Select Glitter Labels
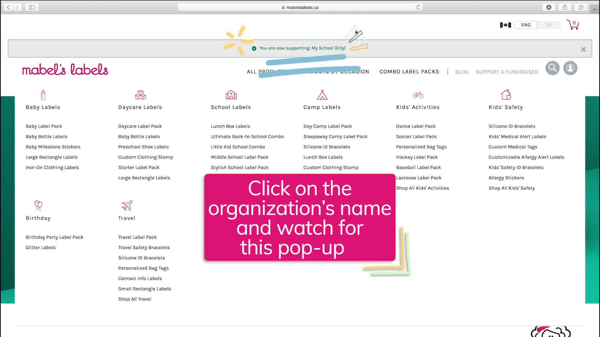This screenshot has height=337, width=600. (x=41, y=248)
